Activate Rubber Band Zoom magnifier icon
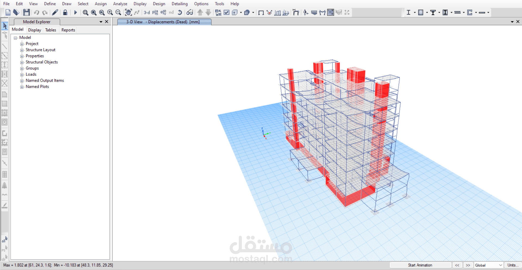 click(x=85, y=13)
